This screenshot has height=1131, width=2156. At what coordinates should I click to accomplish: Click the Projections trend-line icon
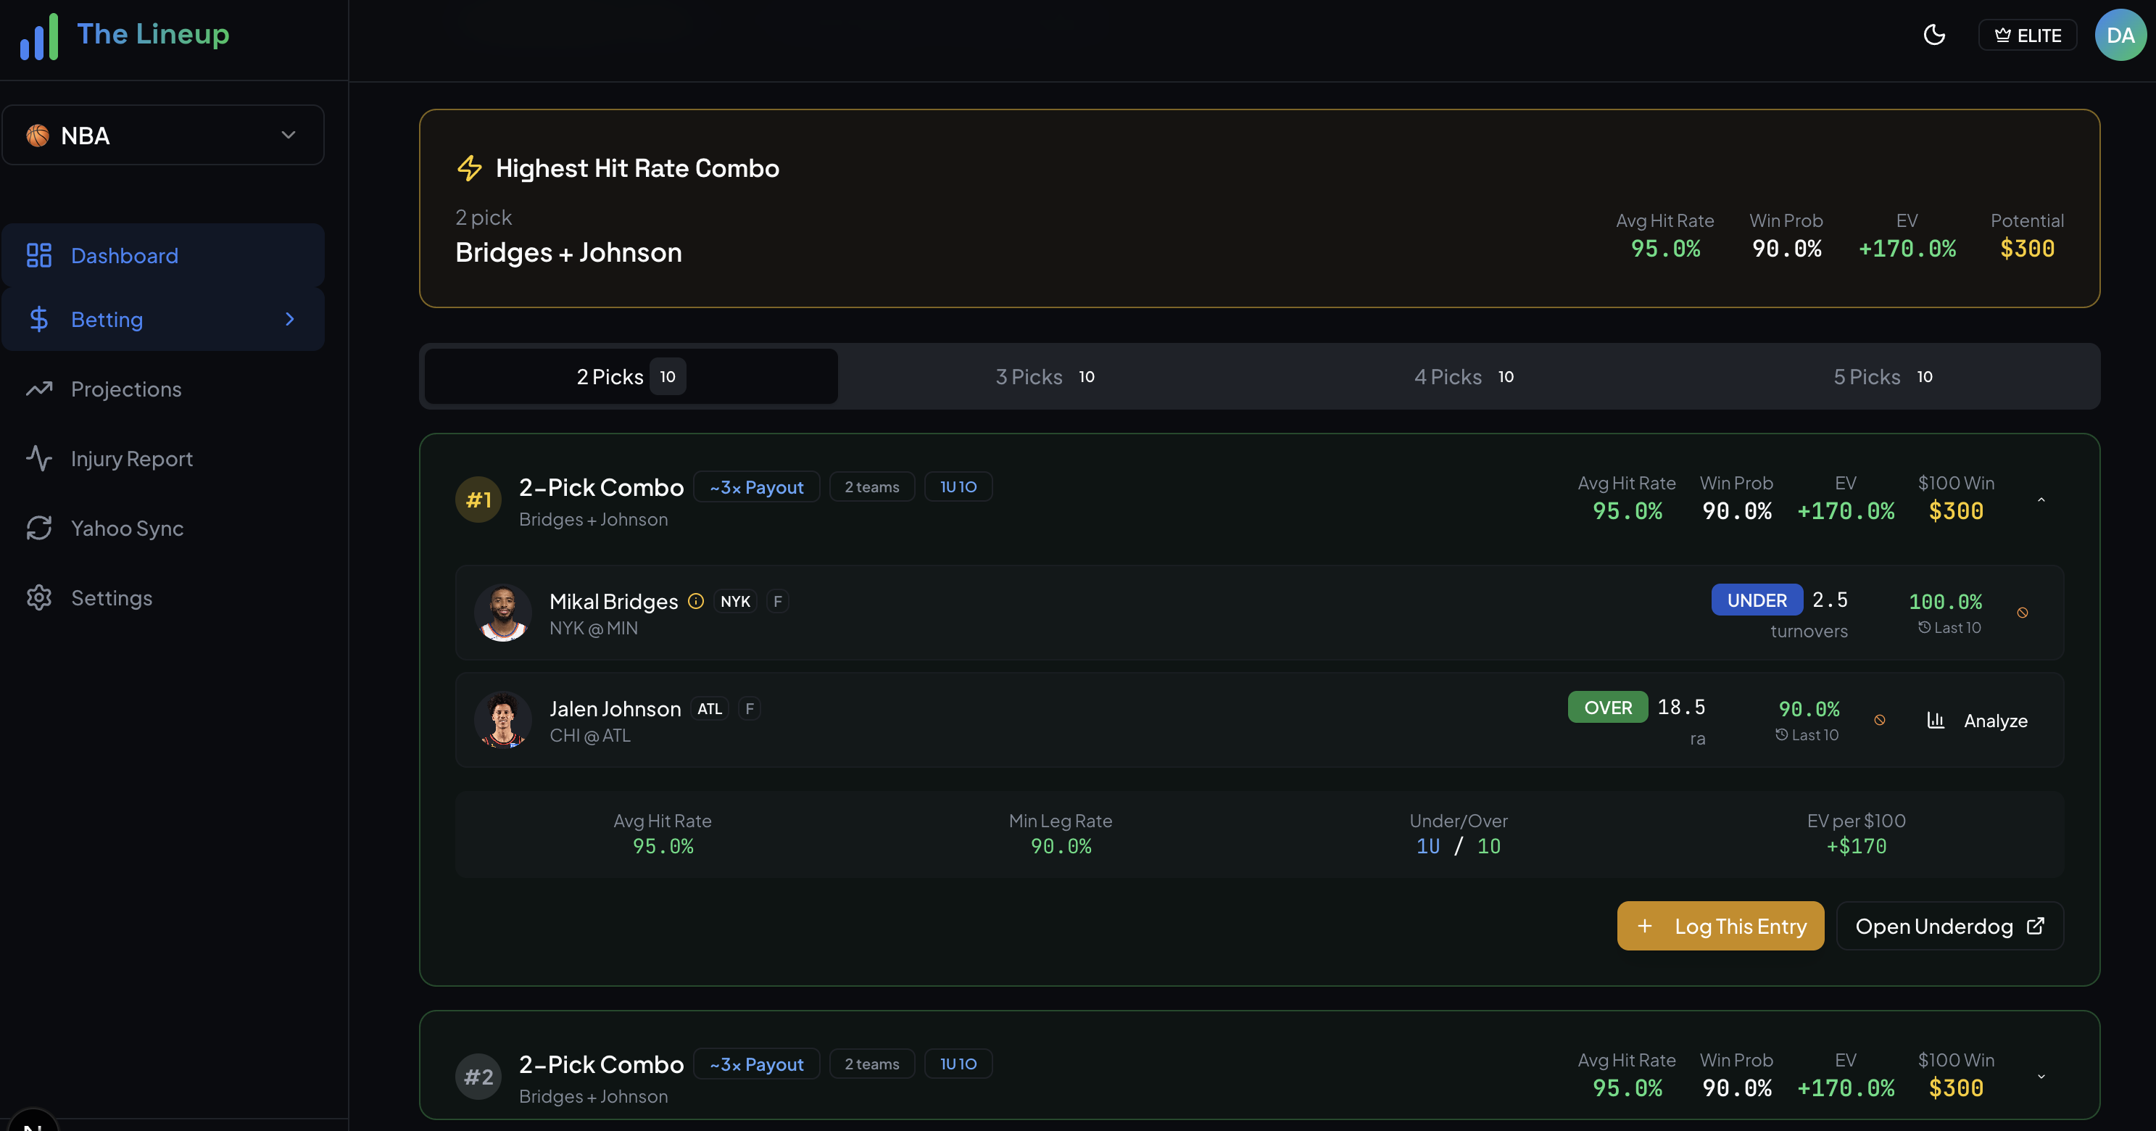pos(38,389)
